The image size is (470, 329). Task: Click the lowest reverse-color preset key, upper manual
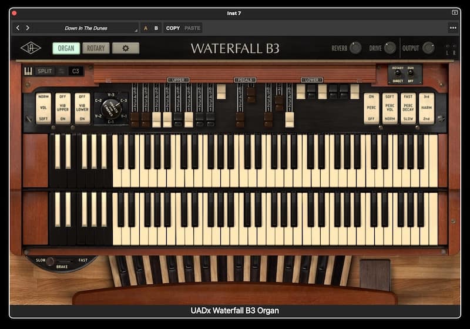(53, 160)
